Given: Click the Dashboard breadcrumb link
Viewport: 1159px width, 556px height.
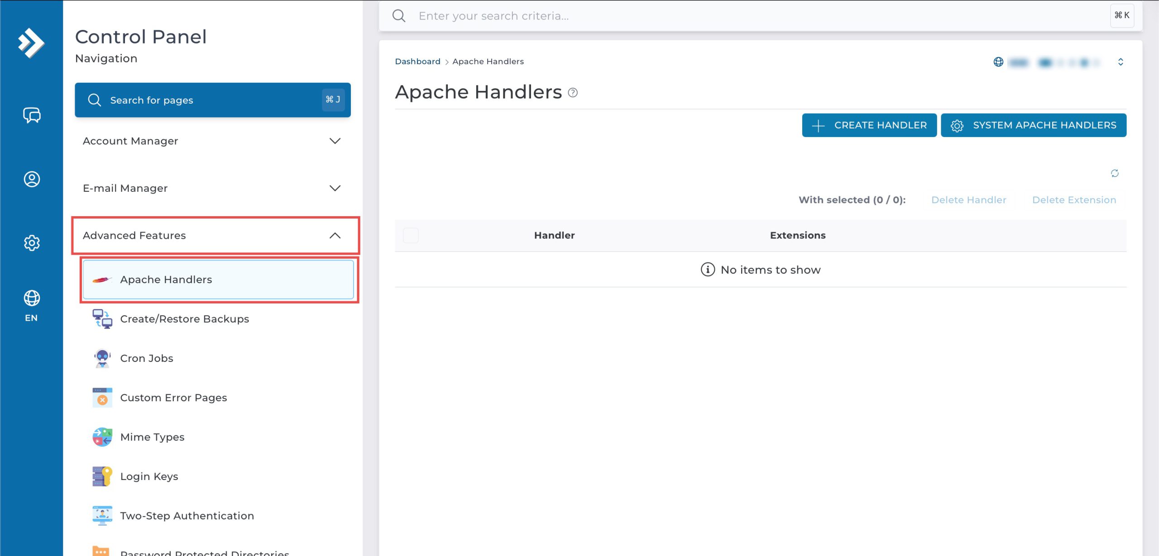Looking at the screenshot, I should (x=417, y=62).
